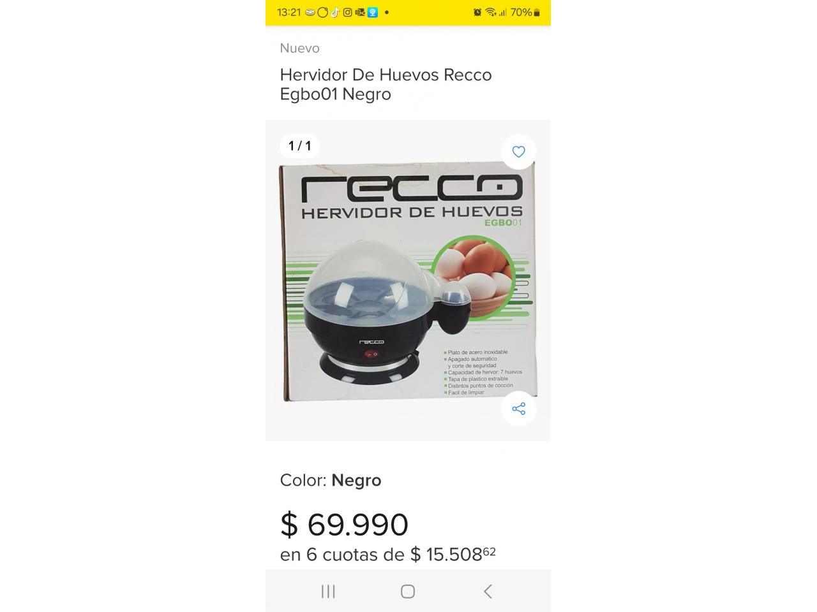Tap the Hervidor De Huevos Recco title

386,84
